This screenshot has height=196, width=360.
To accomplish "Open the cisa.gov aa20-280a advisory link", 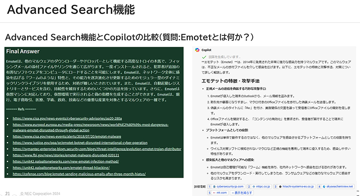I will 67,118.
